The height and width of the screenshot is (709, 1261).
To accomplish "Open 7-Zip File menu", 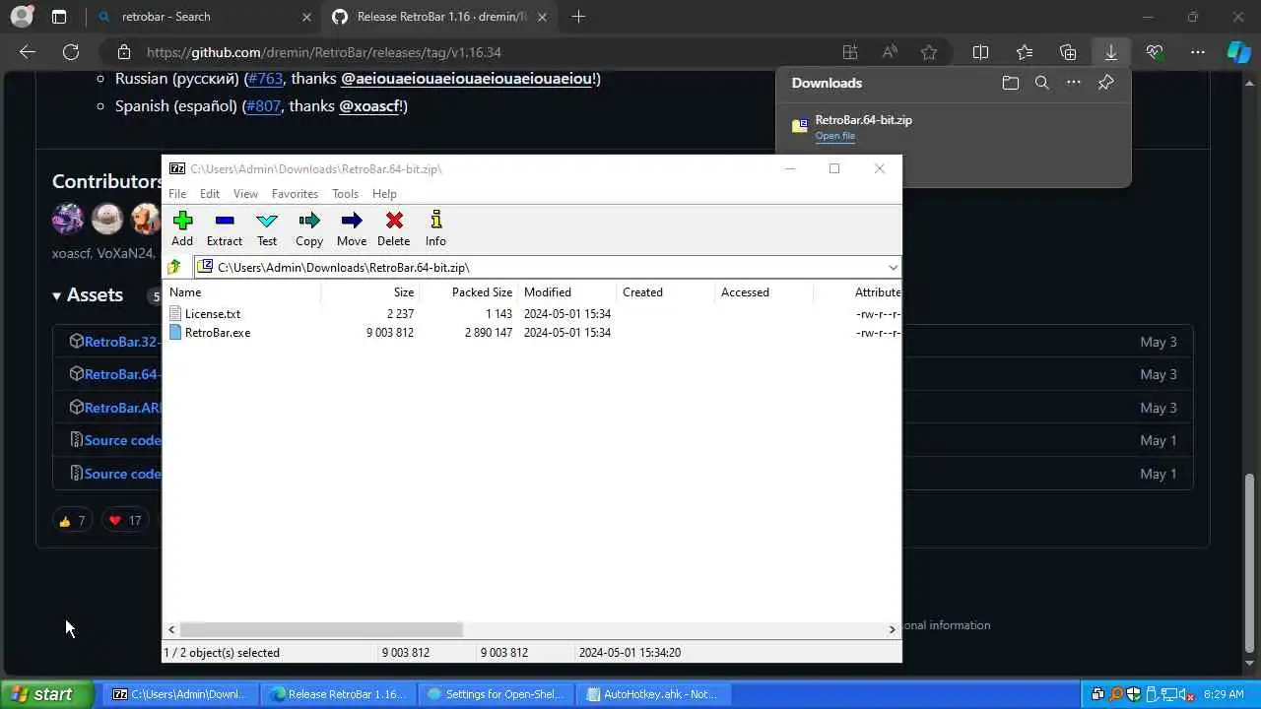I will [177, 194].
